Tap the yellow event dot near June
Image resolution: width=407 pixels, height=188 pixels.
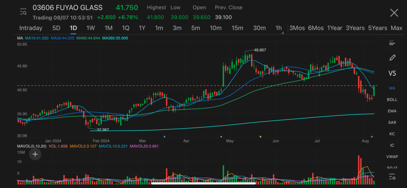[260, 136]
